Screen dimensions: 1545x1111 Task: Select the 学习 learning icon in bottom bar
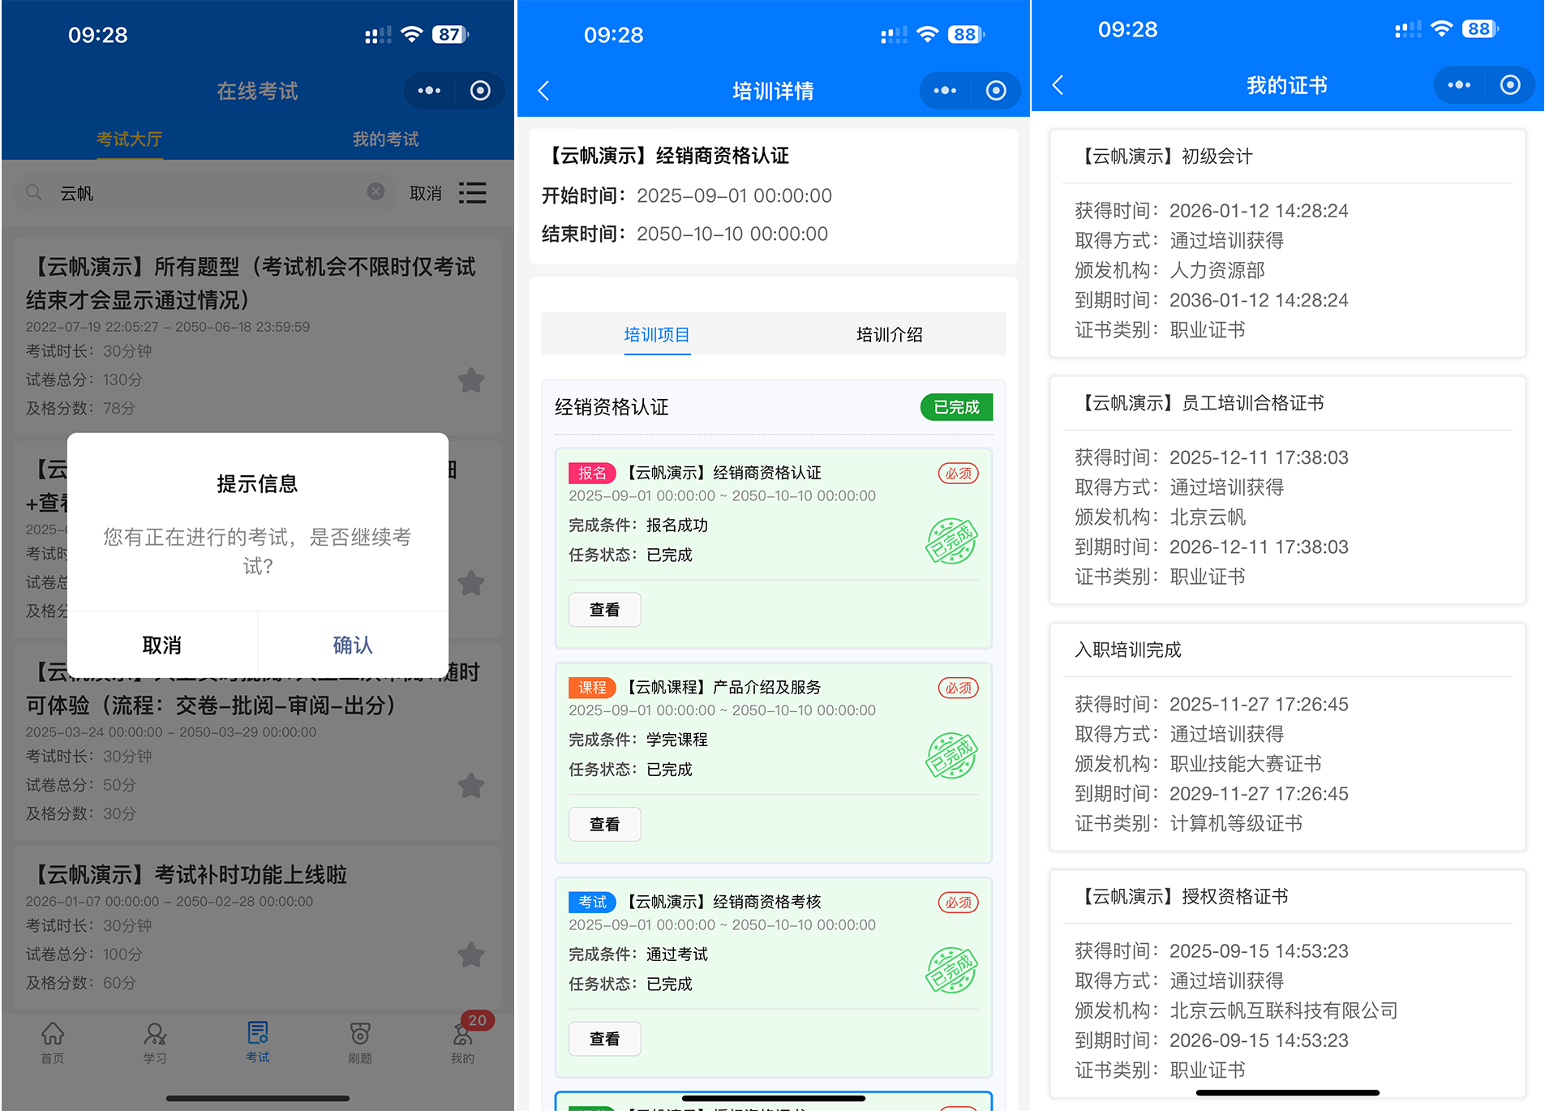154,1042
